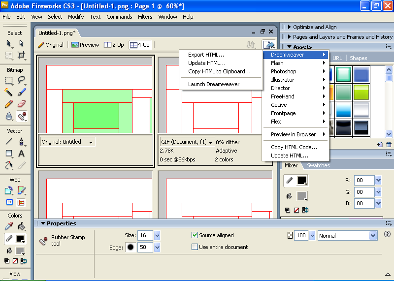The image size is (394, 281).
Task: Open Size value dropdown arrow
Action: click(157, 236)
